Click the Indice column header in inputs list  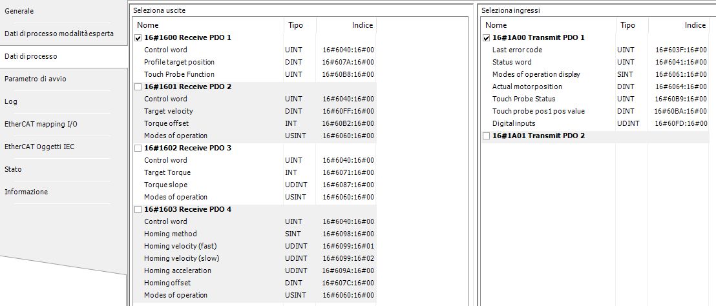point(695,25)
